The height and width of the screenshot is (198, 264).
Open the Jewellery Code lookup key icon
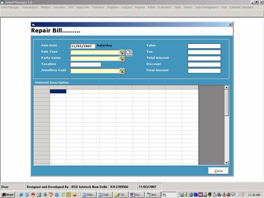click(122, 71)
